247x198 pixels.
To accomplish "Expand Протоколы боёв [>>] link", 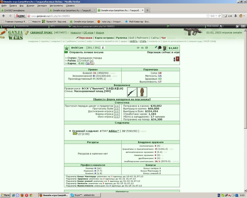I will point(117,109).
